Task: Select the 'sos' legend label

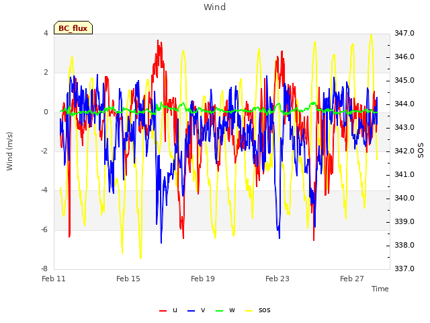Action: pos(264,310)
